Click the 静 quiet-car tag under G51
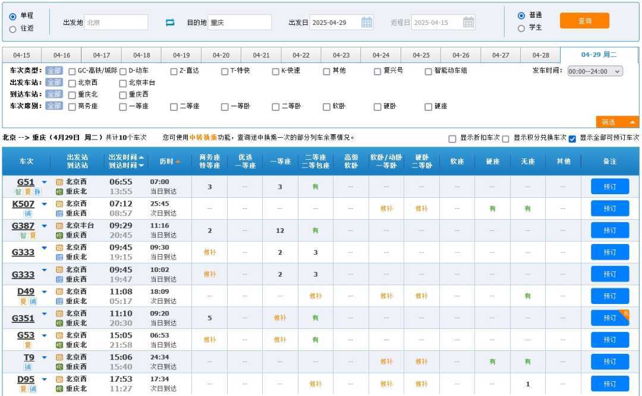The width and height of the screenshot is (642, 396). tap(37, 192)
